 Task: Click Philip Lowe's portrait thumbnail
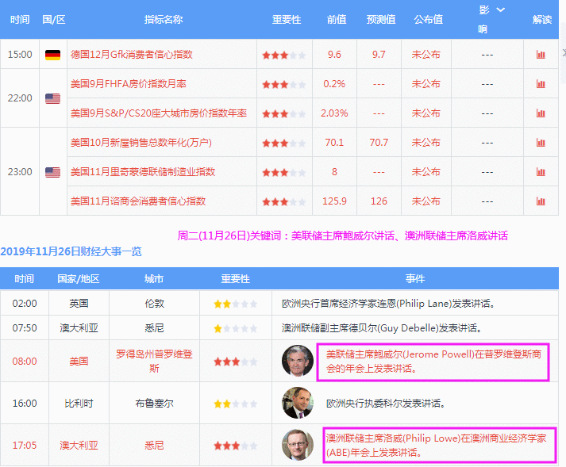click(x=298, y=445)
